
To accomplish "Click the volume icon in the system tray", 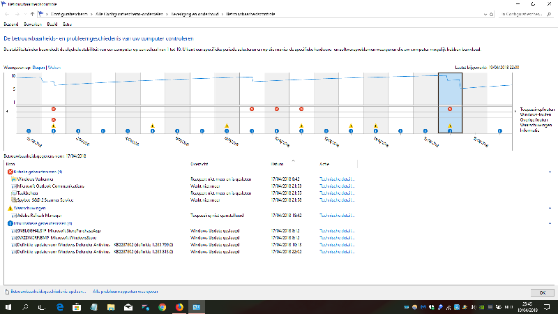I will click(474, 307).
